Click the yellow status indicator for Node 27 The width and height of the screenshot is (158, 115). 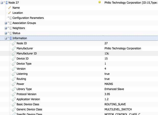(99, 2)
